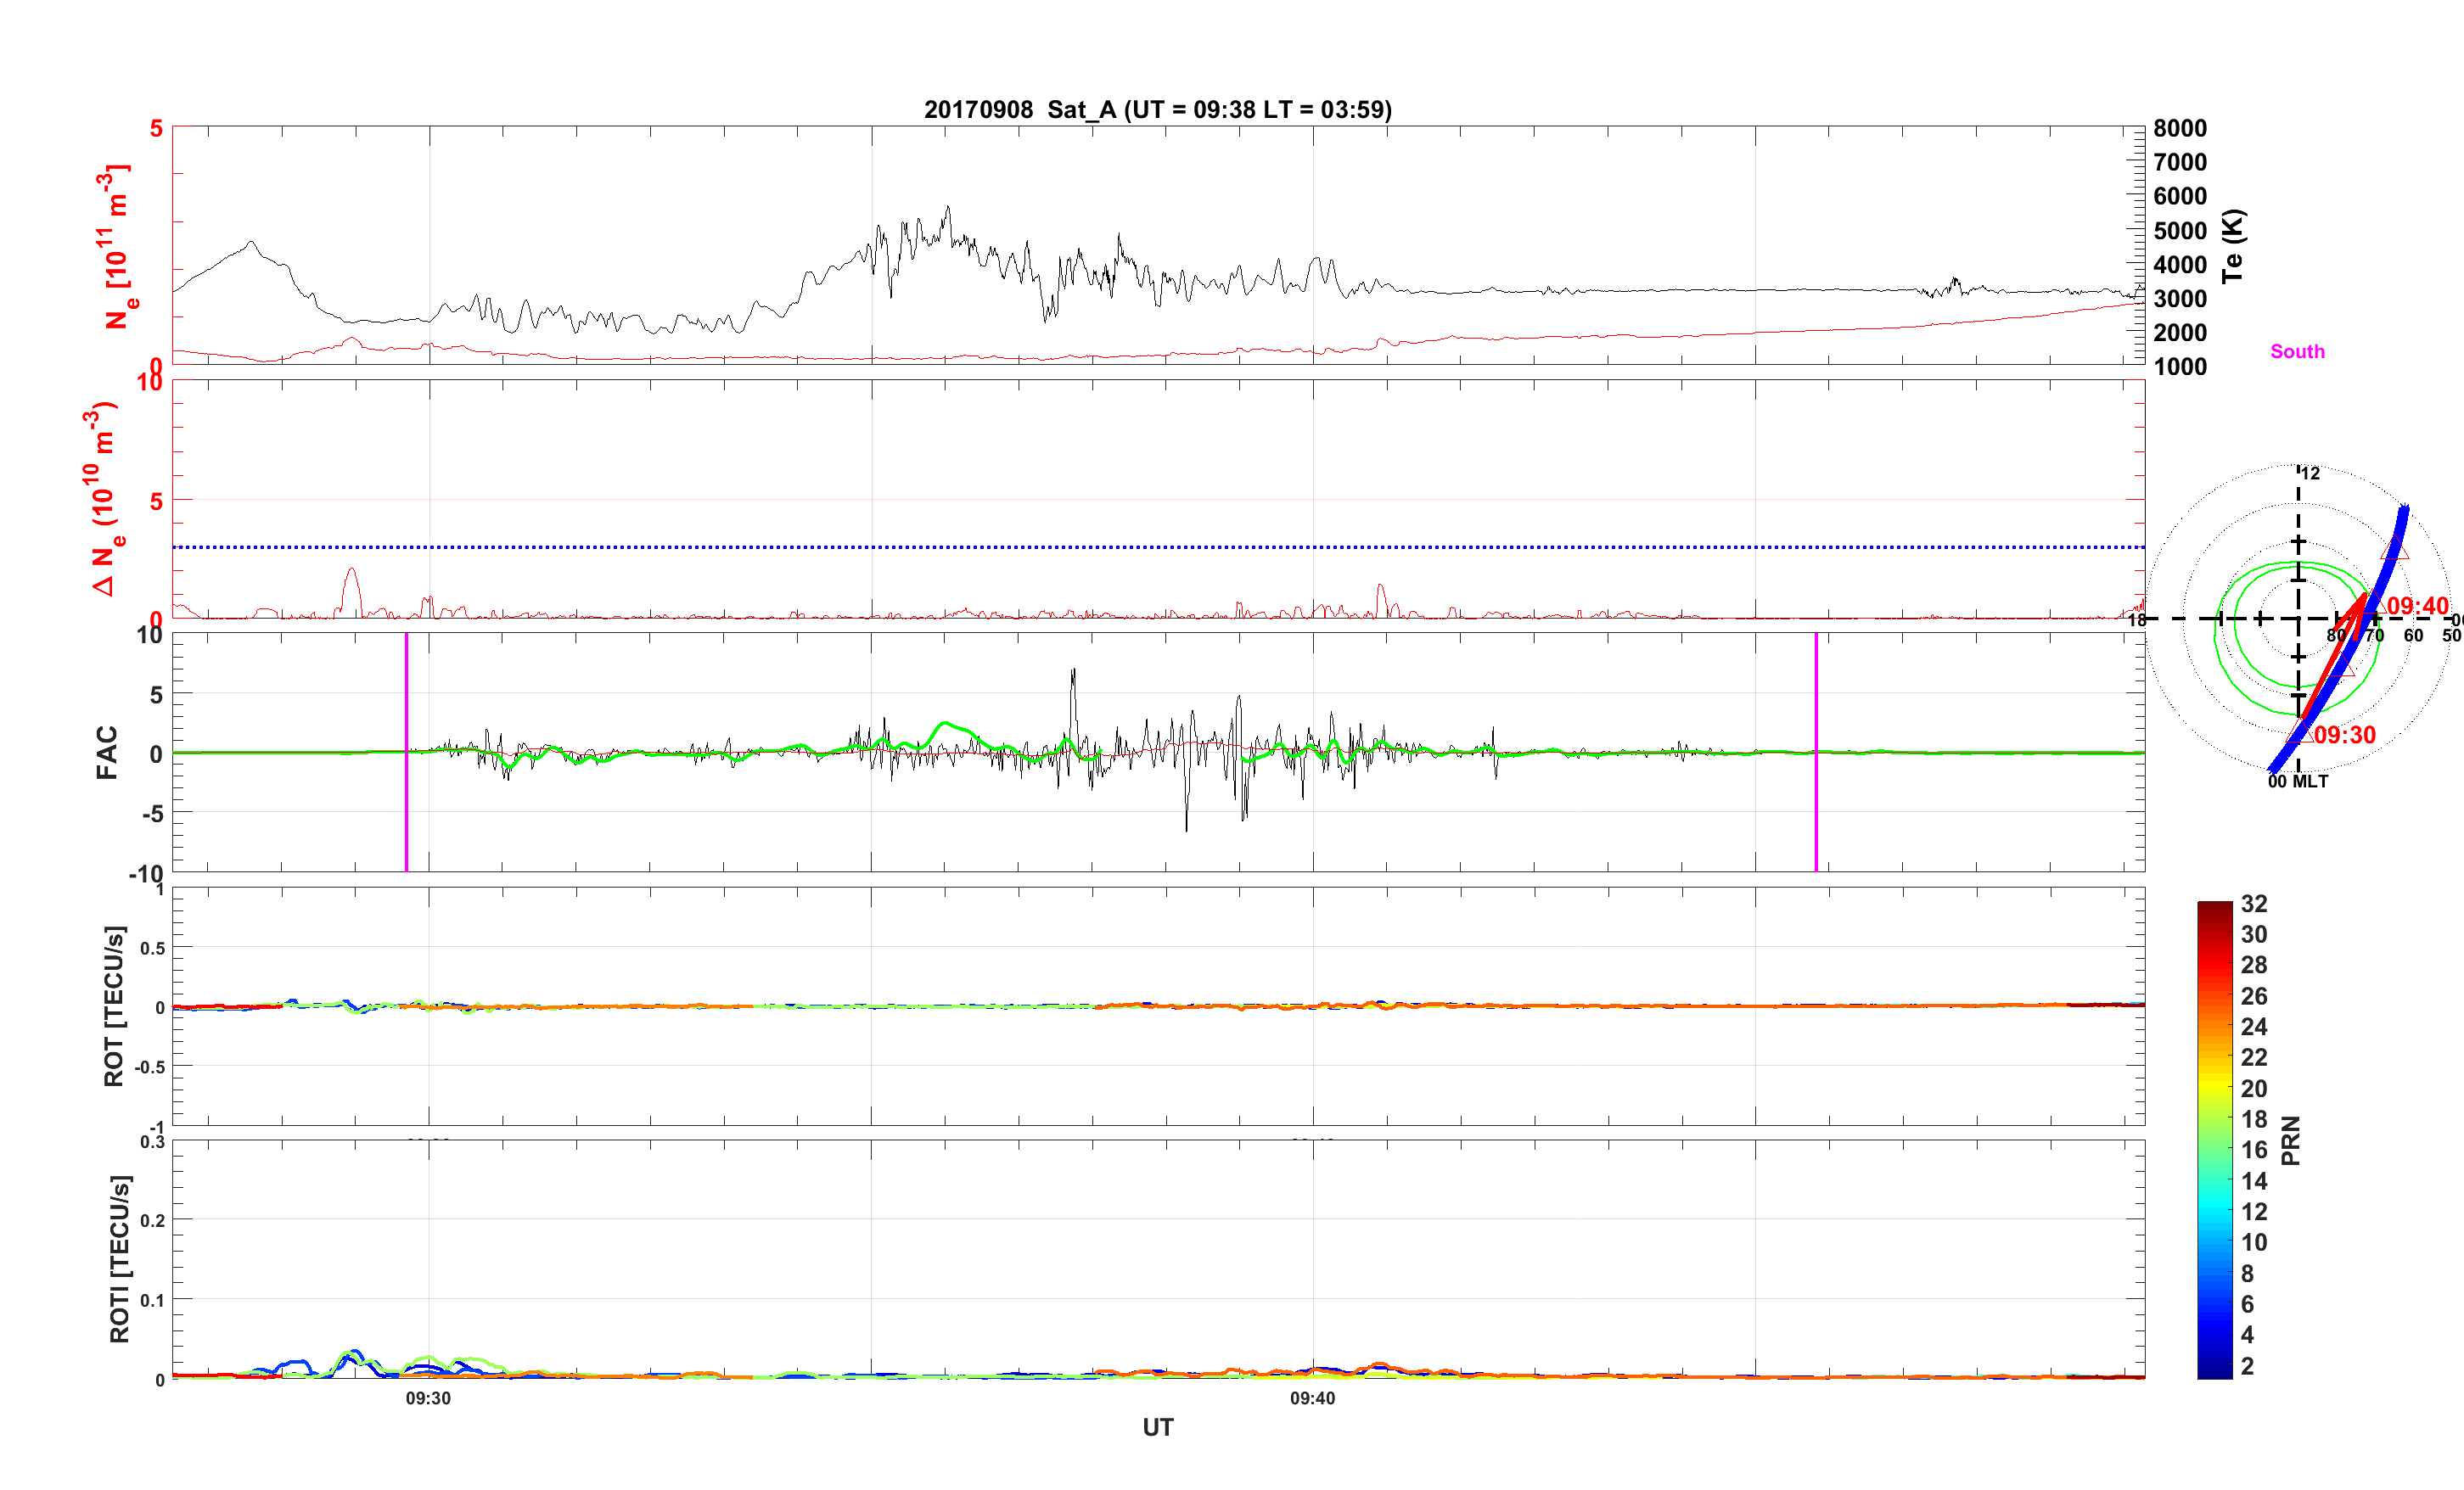
Task: Click the red 09:30 triangle marker on polar plot
Action: 2299,735
